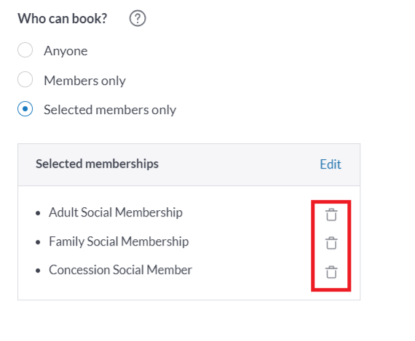
Task: Click the Selected memberships header title
Action: tap(97, 164)
